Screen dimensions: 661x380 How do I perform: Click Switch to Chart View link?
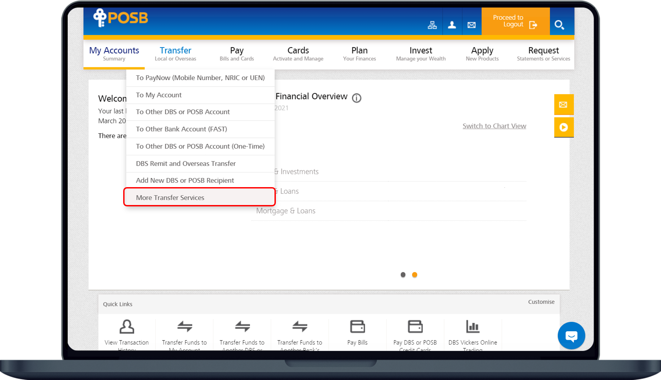494,126
